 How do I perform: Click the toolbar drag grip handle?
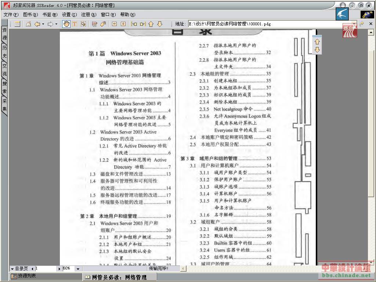click(11, 24)
